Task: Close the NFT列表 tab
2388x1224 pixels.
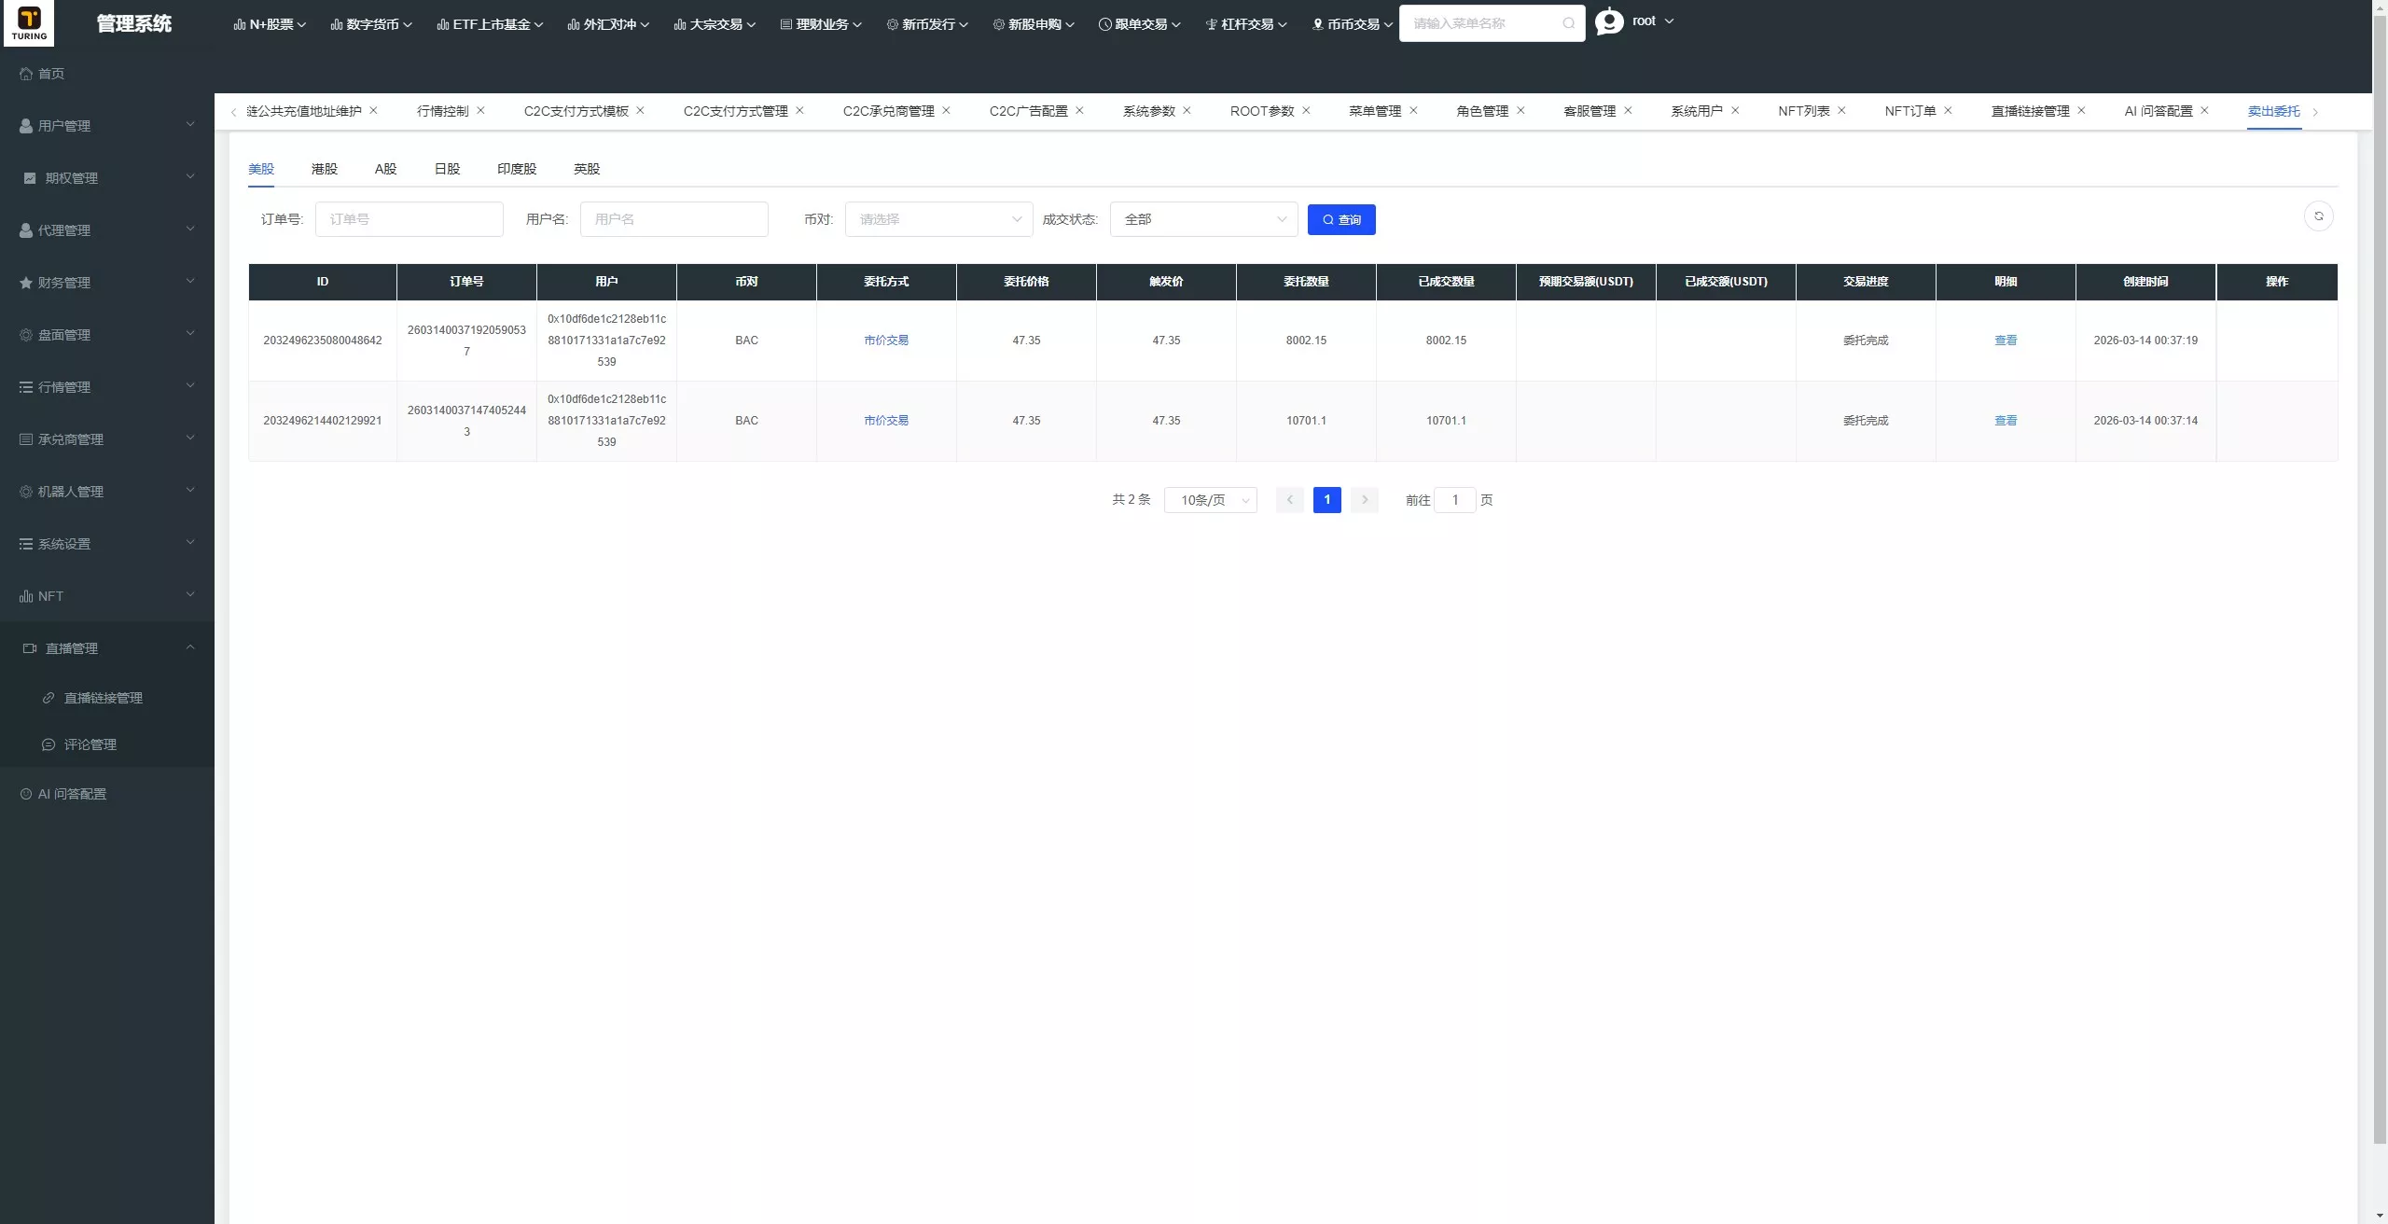Action: [1842, 110]
